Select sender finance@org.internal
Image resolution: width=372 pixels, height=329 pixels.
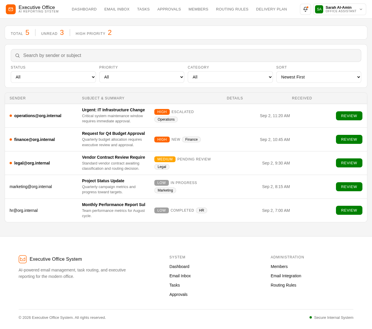35,140
